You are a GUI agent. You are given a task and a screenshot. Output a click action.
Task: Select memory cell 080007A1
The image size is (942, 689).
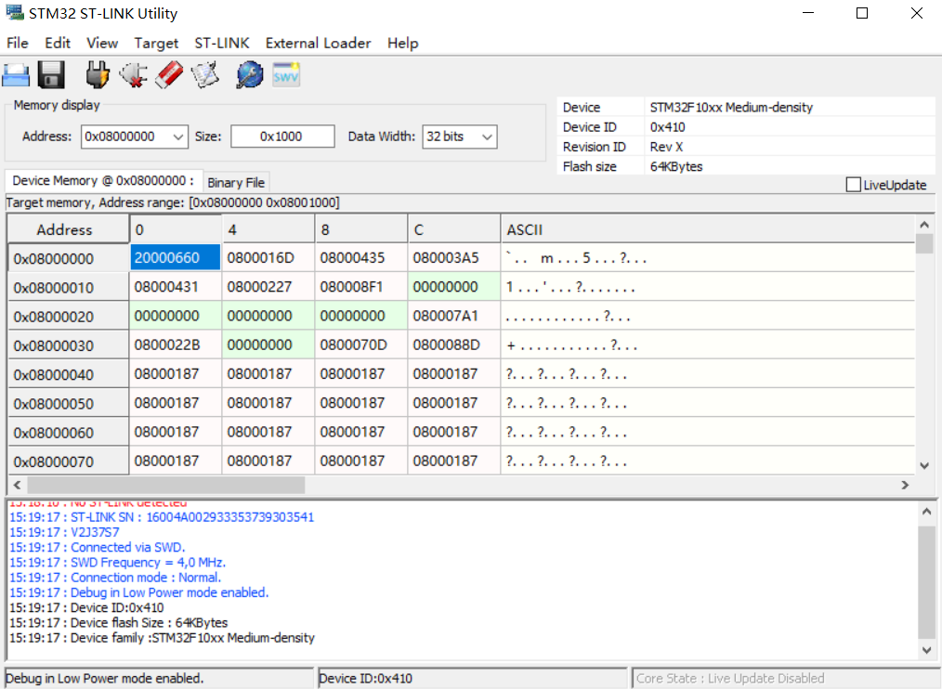point(453,316)
